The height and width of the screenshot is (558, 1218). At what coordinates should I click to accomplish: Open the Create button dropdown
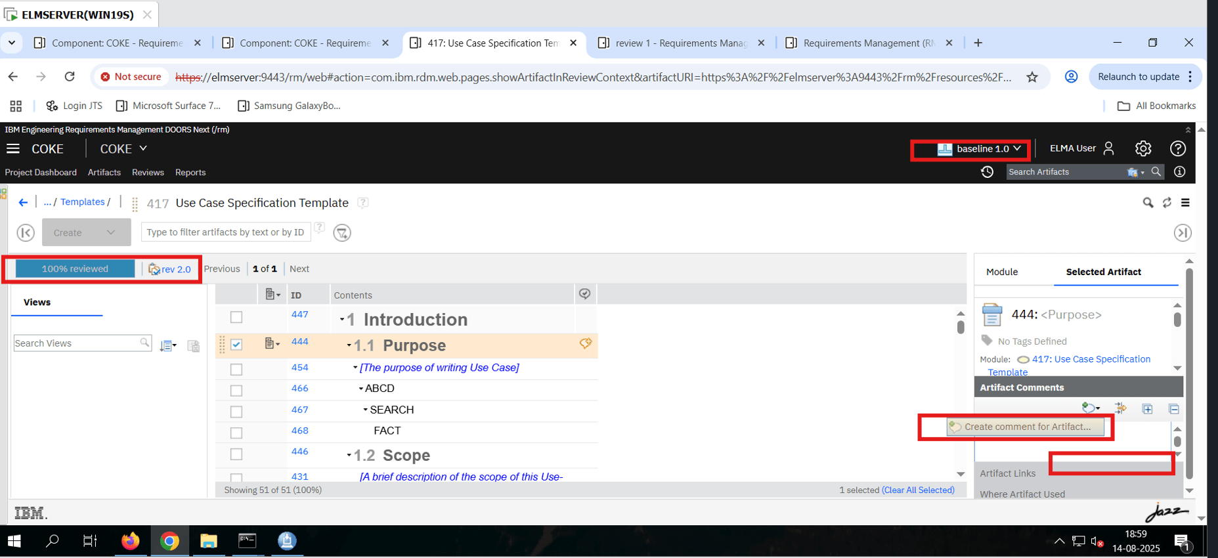[x=86, y=232]
